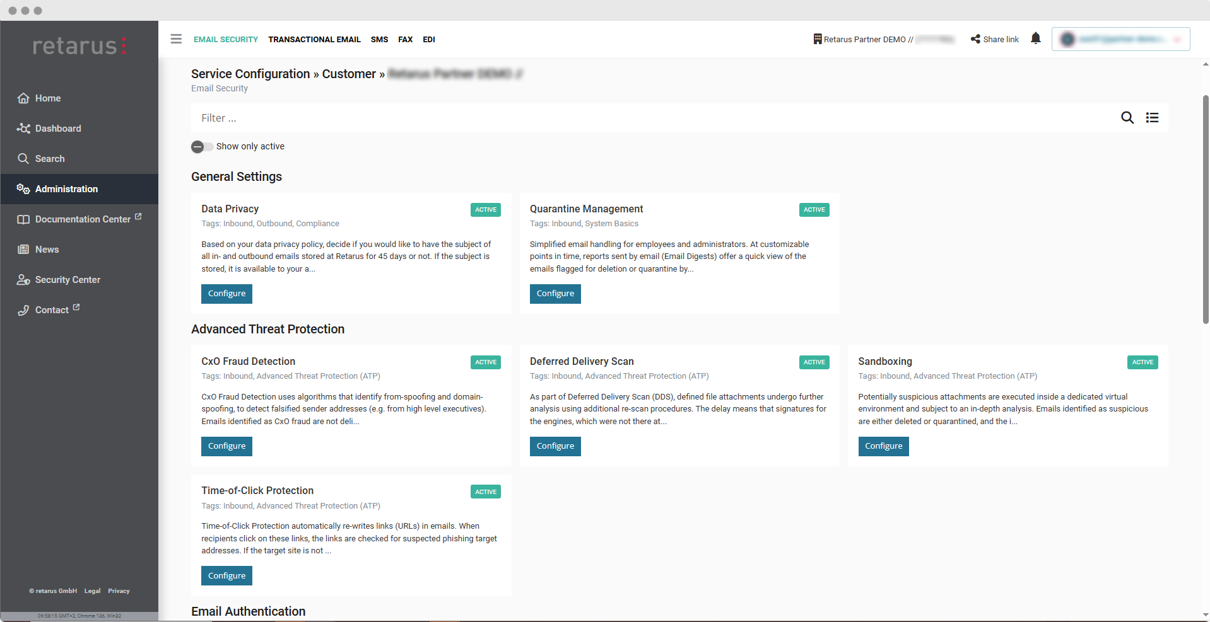Switch to TRANSACTIONAL EMAIL tab
Image resolution: width=1210 pixels, height=622 pixels.
(x=314, y=39)
